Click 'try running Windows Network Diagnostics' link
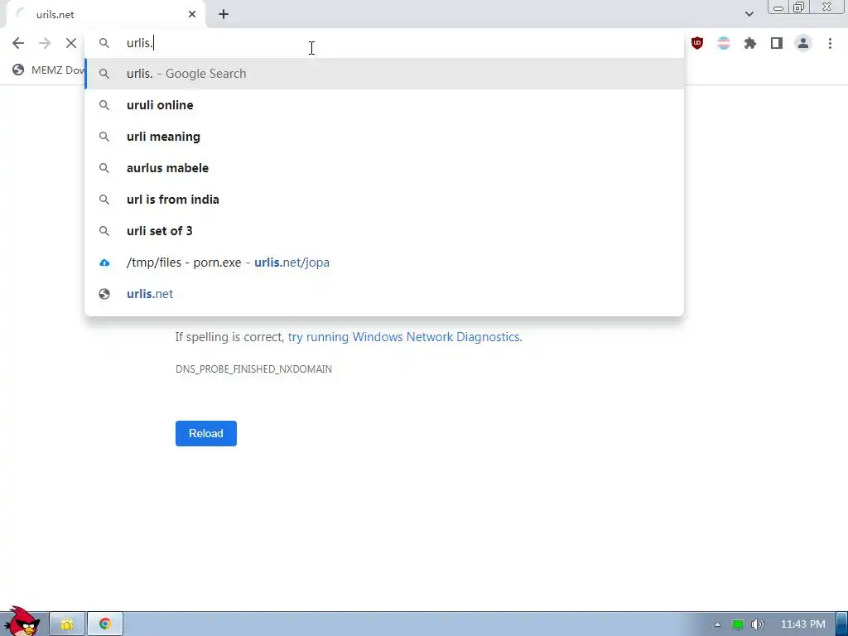The height and width of the screenshot is (636, 848). pyautogui.click(x=403, y=336)
